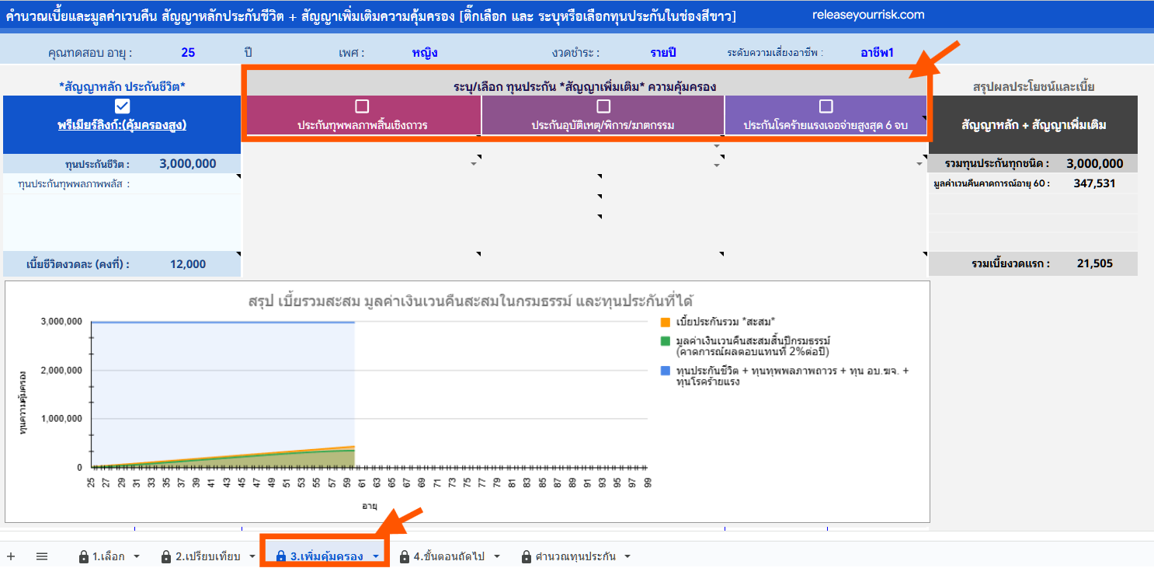Click the lock icon on 2.เปรียบเทียบ tab
The image size is (1154, 568).
click(x=166, y=556)
